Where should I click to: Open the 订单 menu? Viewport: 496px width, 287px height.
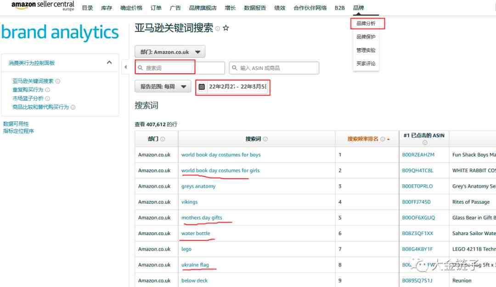[x=156, y=8]
